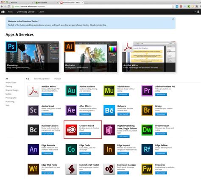Click Get started under Digital Publishing Suite

tap(123, 137)
